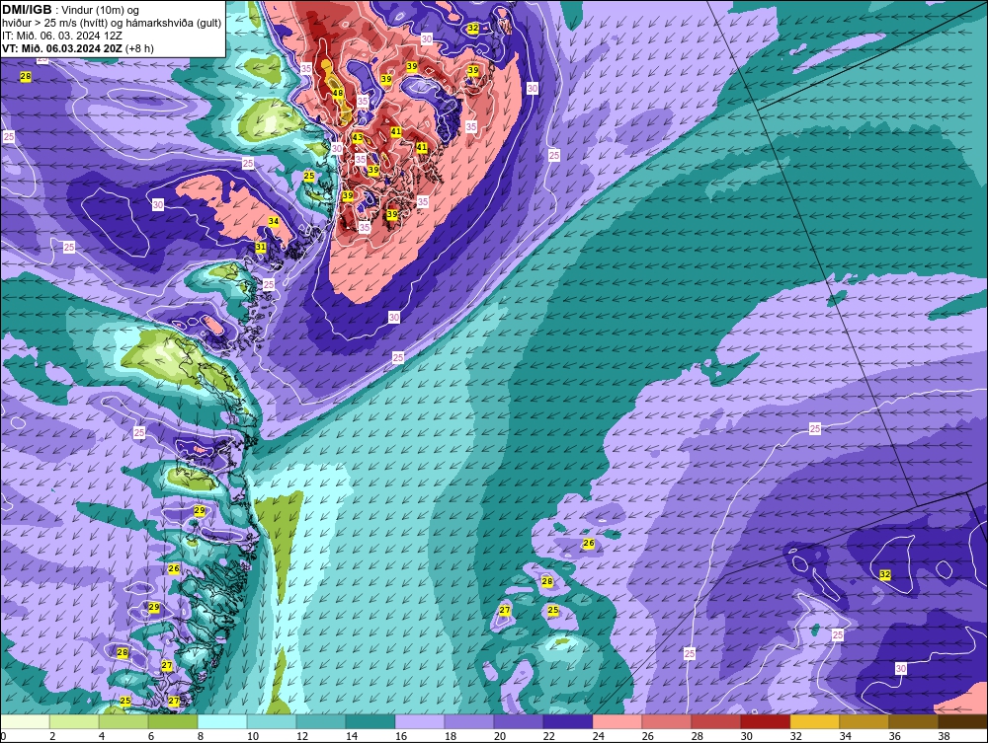Click the yellow 31 max gust label

260,248
